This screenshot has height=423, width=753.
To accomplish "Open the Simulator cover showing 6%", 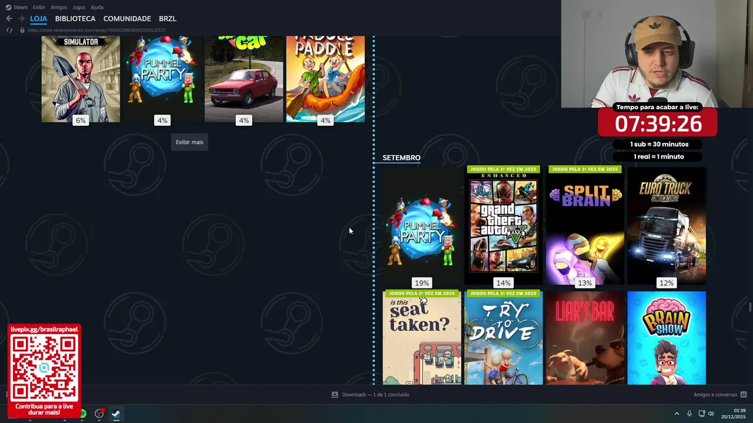I will 81,79.
